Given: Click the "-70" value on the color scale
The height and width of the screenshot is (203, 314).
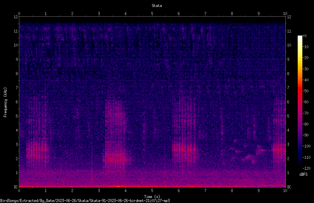Looking at the screenshot, I should pyautogui.click(x=305, y=113).
